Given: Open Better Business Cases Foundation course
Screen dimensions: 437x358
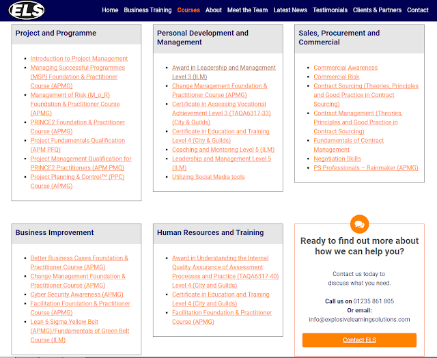Looking at the screenshot, I should 79,262.
